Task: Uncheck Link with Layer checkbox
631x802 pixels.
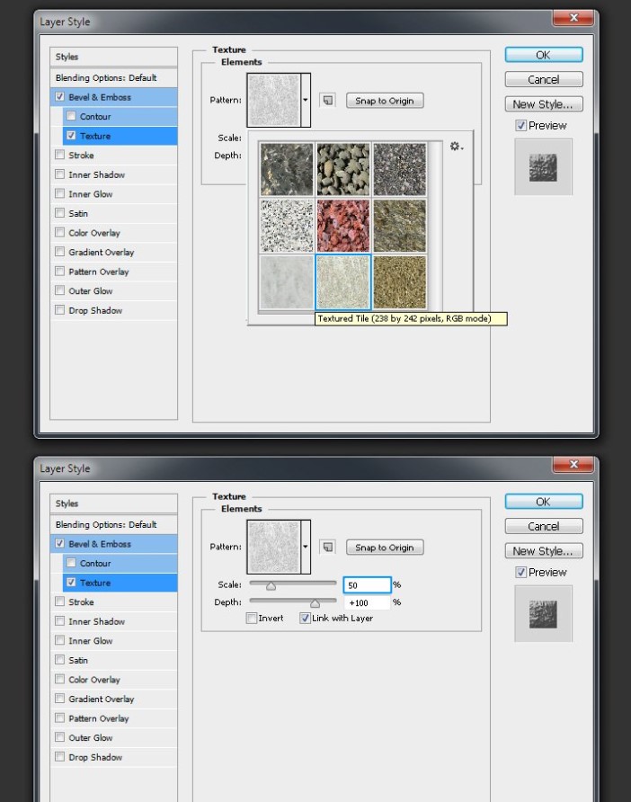Action: point(305,618)
